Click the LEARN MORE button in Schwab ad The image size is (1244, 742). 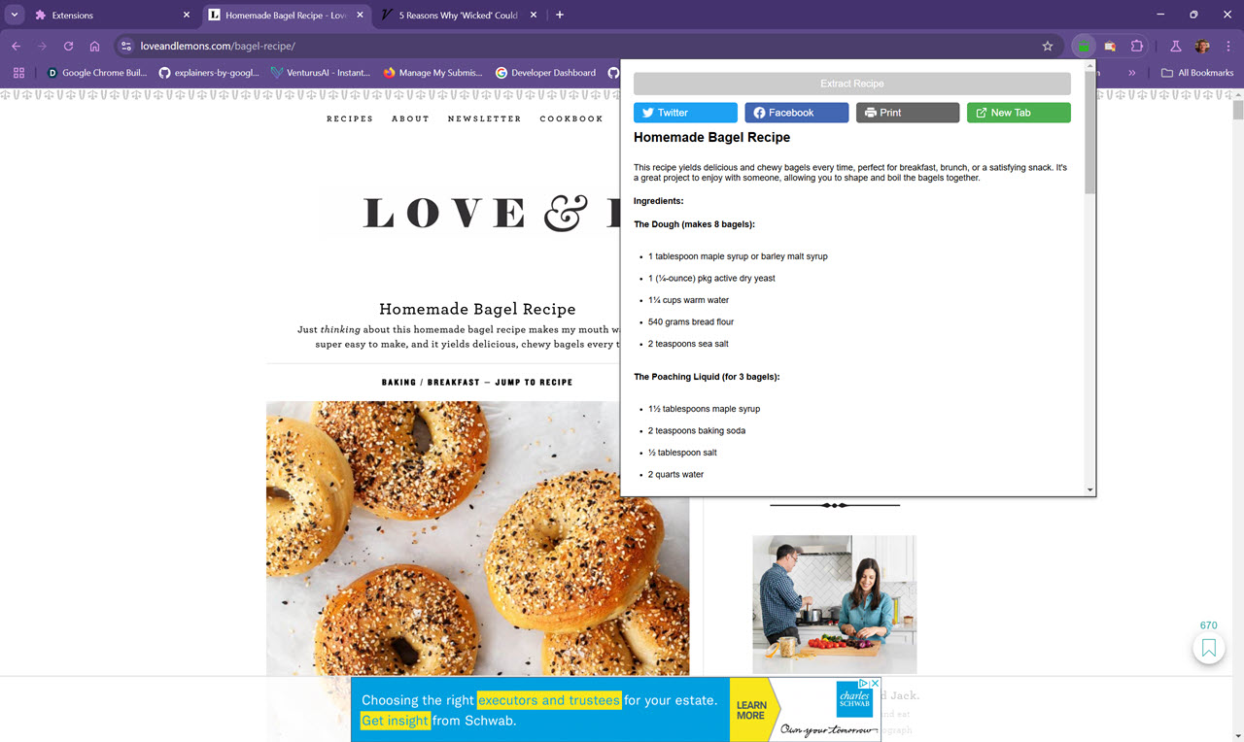point(751,710)
